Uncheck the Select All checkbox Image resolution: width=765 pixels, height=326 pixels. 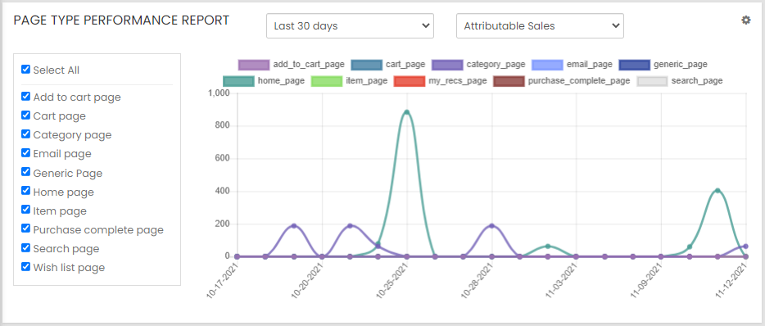coord(26,70)
